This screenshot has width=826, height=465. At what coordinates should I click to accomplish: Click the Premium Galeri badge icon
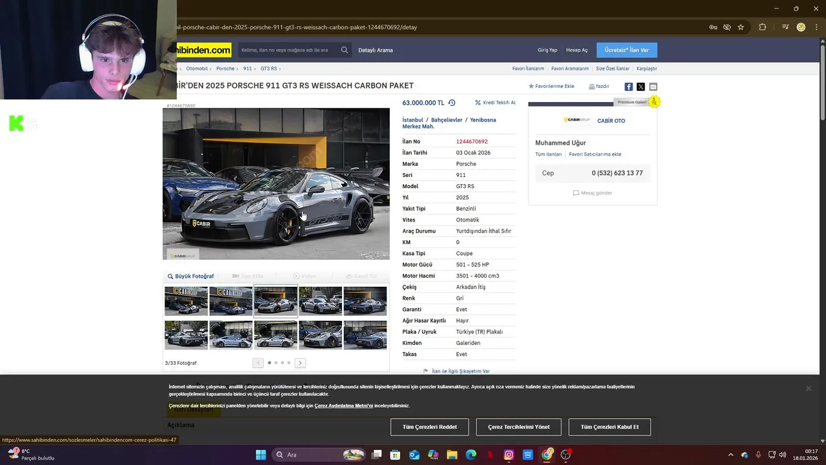point(654,101)
